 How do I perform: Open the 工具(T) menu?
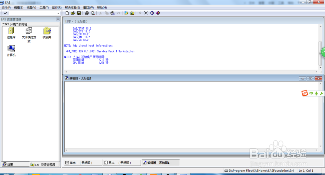pyautogui.click(x=44, y=7)
